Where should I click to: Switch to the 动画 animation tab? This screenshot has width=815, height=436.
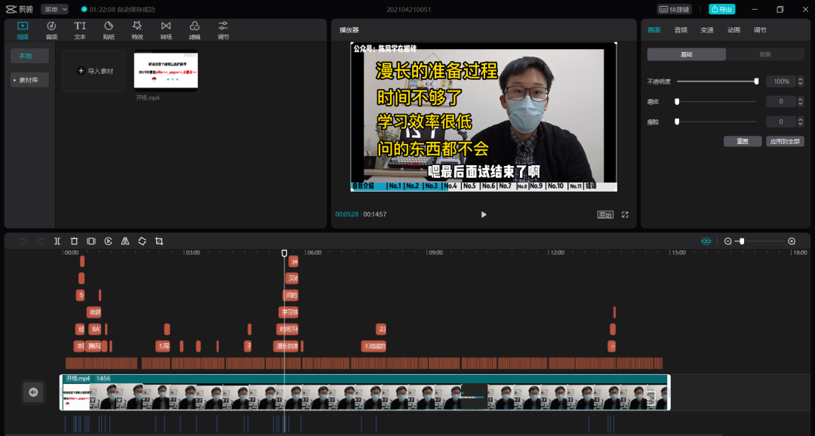point(733,30)
